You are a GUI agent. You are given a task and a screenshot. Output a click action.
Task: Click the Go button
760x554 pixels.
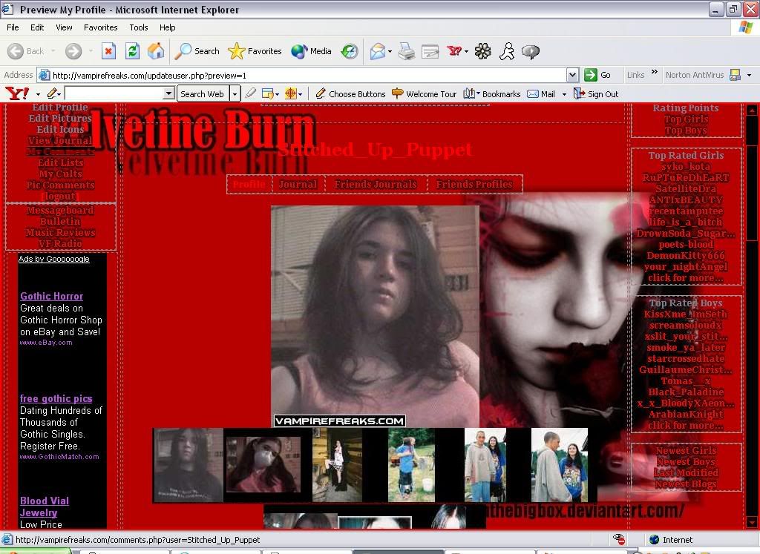pyautogui.click(x=597, y=75)
